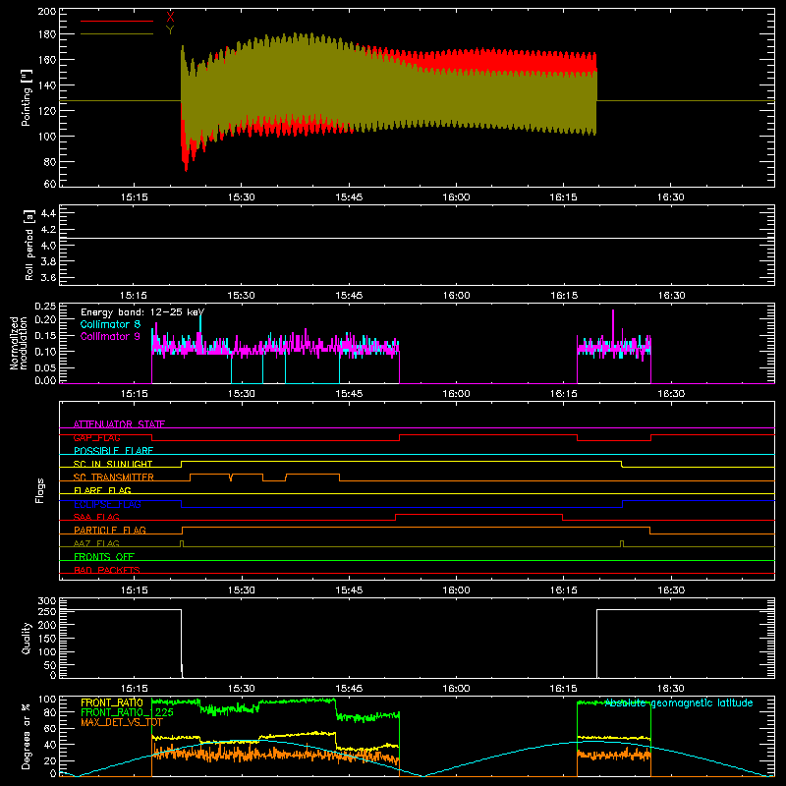Click the "Pointing" vertical axis title
786x786 pixels.
[x=27, y=97]
